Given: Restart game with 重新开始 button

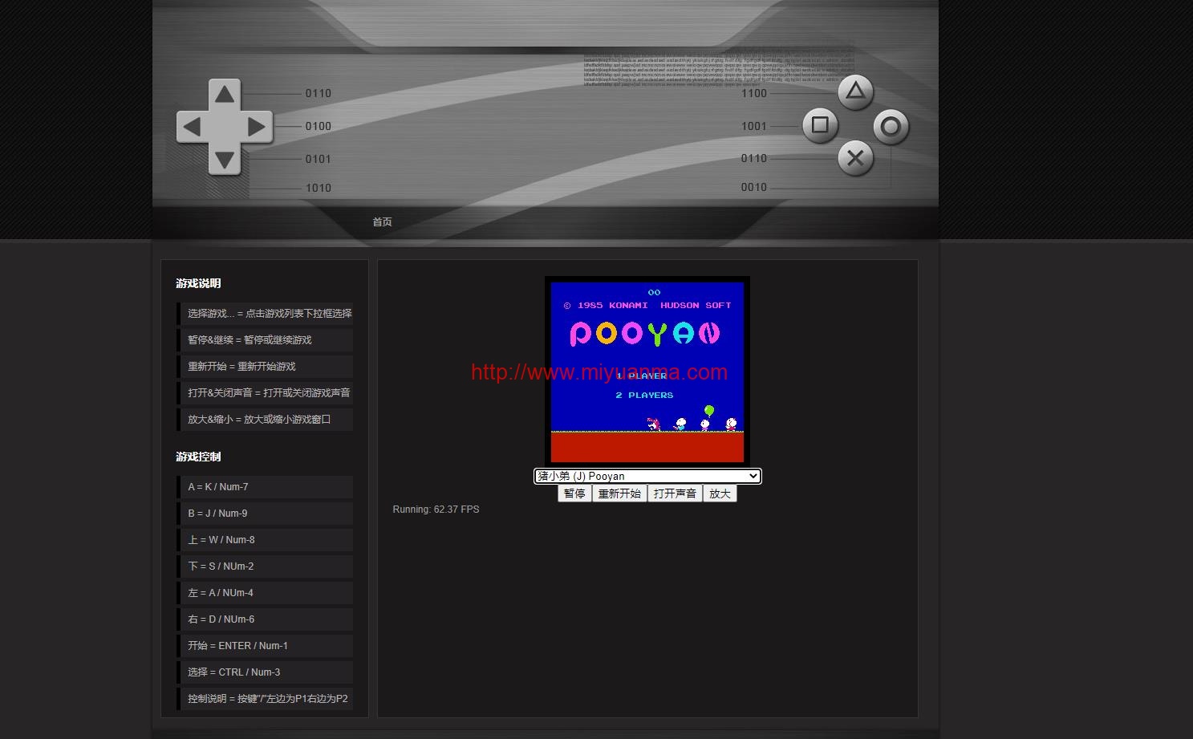Looking at the screenshot, I should [619, 493].
